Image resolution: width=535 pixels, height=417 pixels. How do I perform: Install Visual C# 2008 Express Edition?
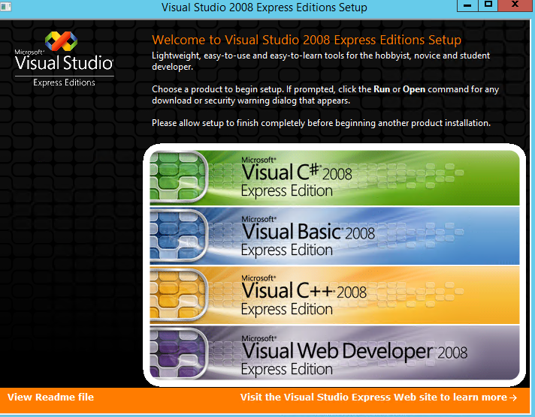click(334, 178)
